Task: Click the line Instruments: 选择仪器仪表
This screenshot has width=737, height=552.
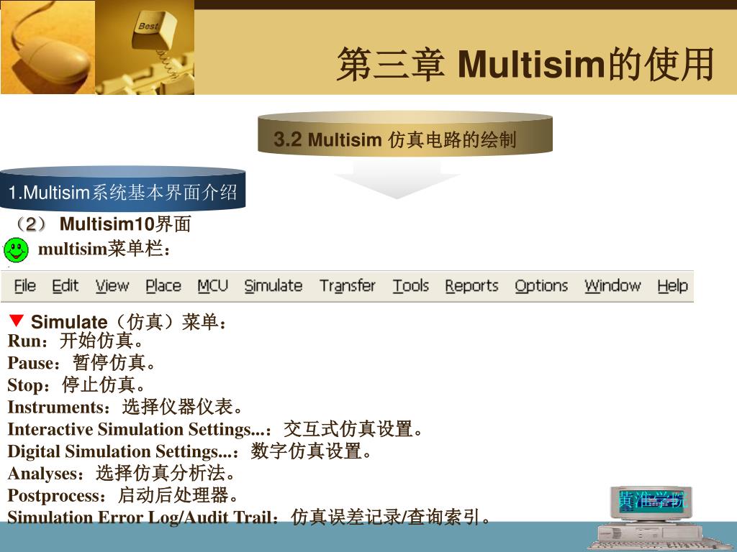Action: click(x=125, y=407)
